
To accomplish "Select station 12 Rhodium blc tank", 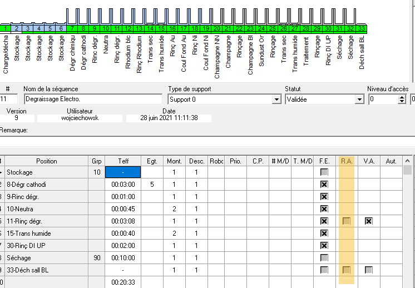I will coord(128,28).
